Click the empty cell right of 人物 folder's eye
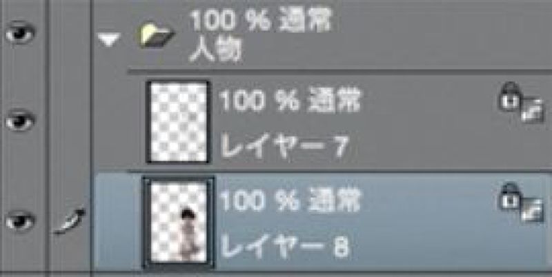Viewport: 552px width, 277px height. [x=70, y=35]
